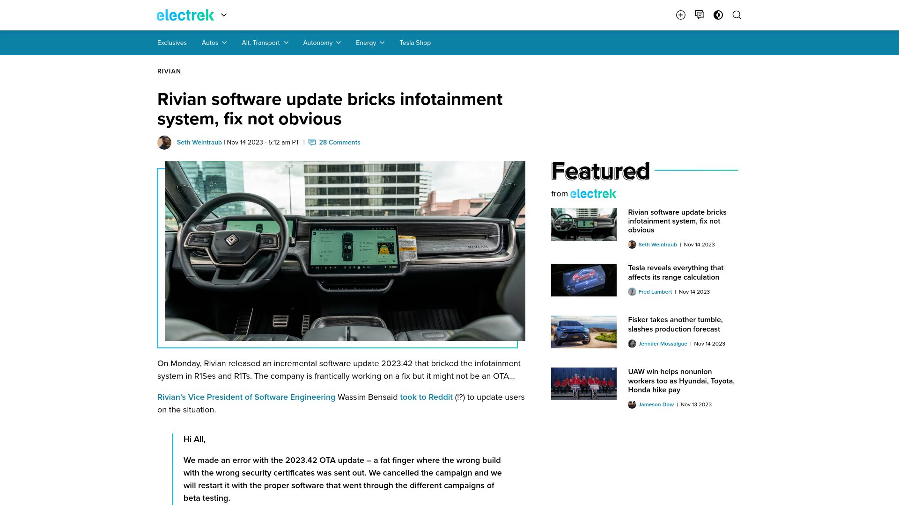899x505 pixels.
Task: Toggle dark mode contrast icon
Action: [718, 15]
